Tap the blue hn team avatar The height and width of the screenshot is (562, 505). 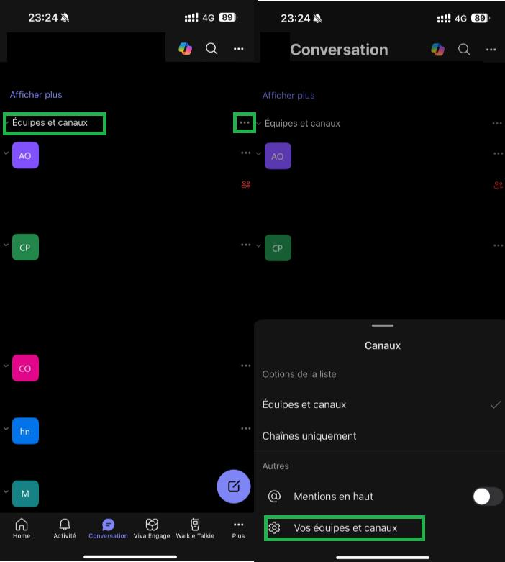(25, 431)
